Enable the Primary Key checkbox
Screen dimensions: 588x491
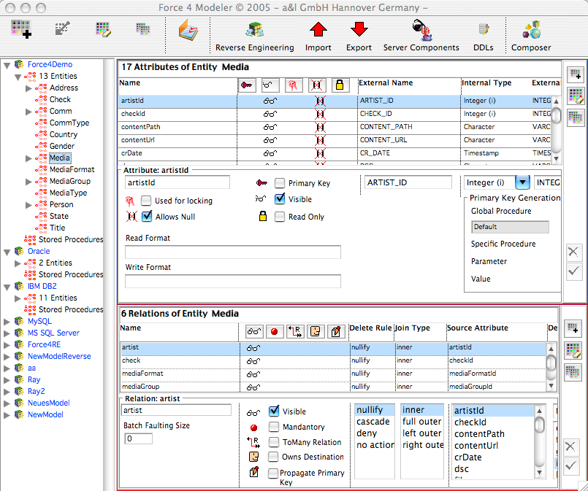tap(280, 183)
